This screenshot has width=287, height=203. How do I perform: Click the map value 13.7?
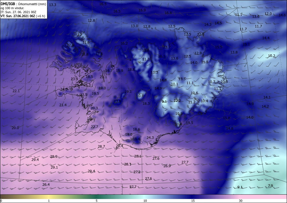167,47
